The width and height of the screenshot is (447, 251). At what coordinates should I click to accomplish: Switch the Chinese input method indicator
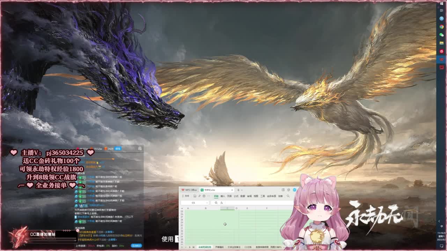pos(441,227)
